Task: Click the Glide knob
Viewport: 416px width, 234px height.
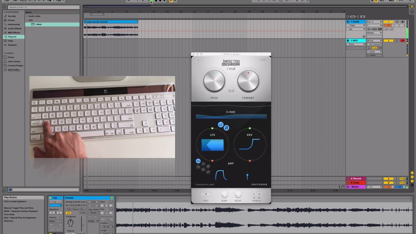Action: click(224, 194)
